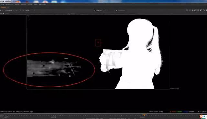This screenshot has height=119, width=207.
Task: Click the round pause-updates icon at top right
Action: pos(193,10)
